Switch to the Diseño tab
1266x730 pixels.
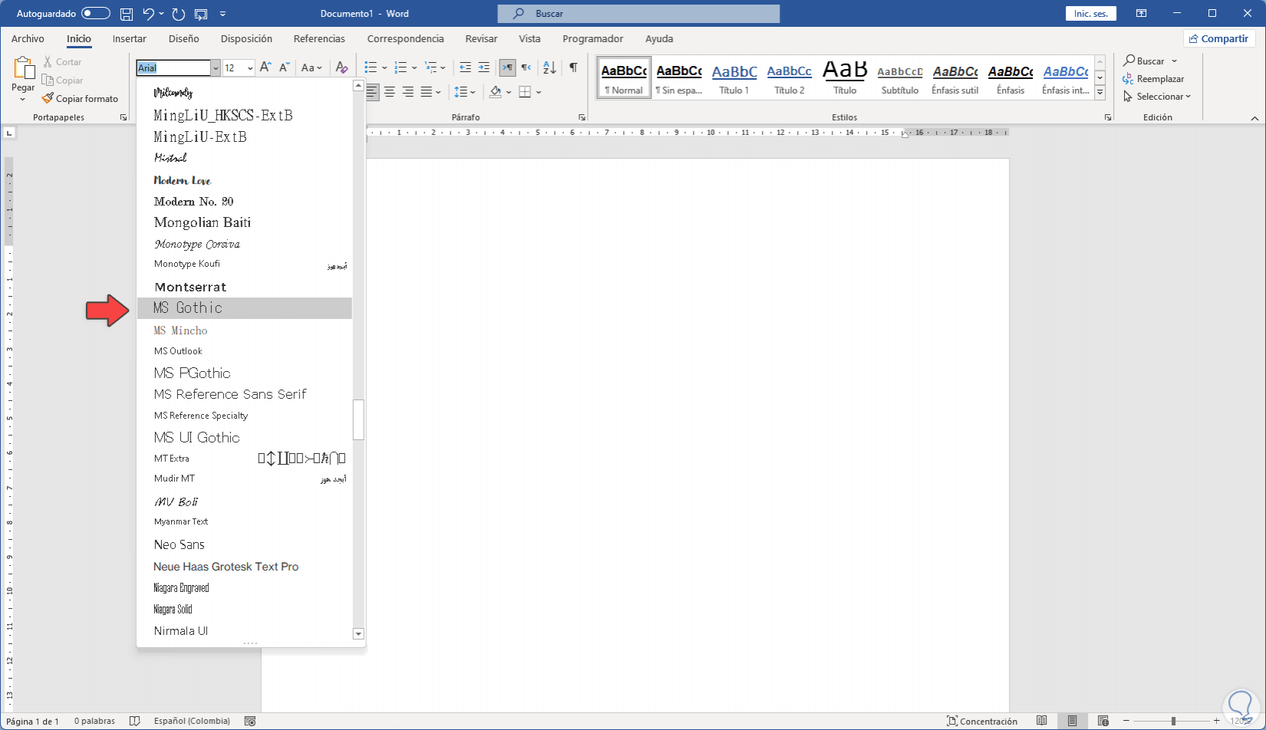pyautogui.click(x=184, y=38)
